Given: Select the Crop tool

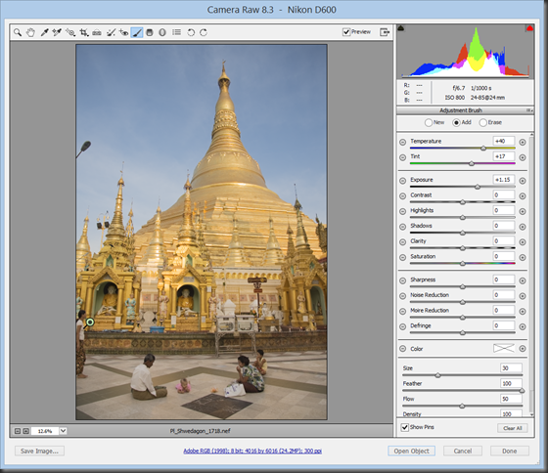Looking at the screenshot, I should coord(84,32).
